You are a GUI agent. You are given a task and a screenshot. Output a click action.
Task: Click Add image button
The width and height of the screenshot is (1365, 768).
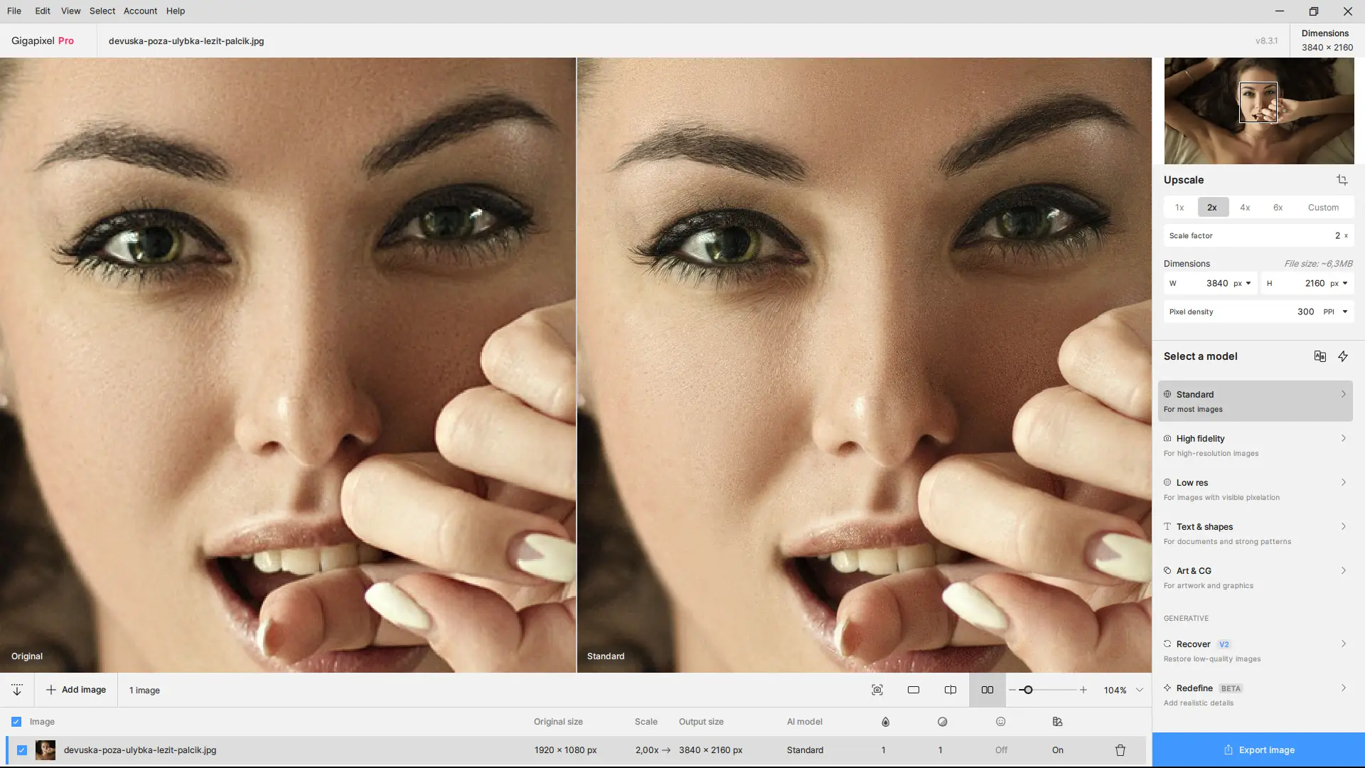coord(76,690)
